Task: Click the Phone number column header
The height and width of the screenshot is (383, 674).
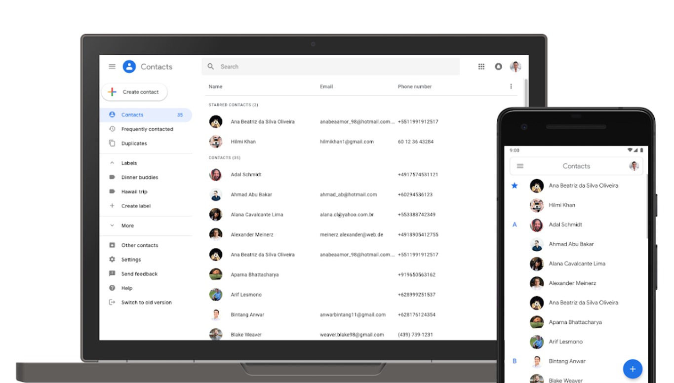Action: 415,86
